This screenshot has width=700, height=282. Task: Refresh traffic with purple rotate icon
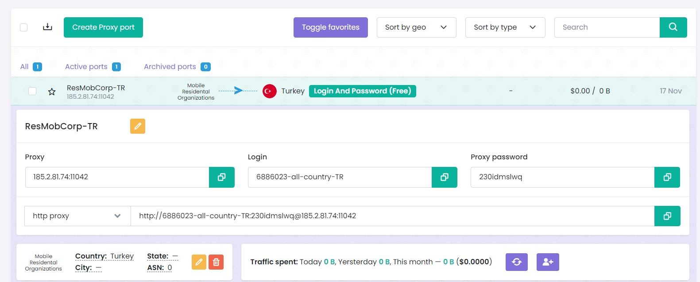(x=517, y=262)
